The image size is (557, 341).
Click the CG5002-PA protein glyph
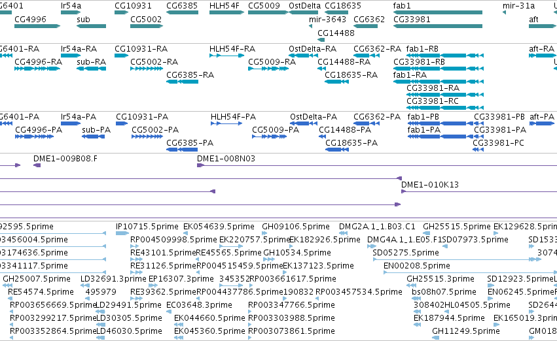147,137
